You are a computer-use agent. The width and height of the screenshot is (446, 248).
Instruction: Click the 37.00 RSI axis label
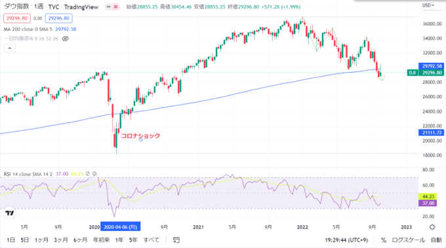[x=428, y=203]
